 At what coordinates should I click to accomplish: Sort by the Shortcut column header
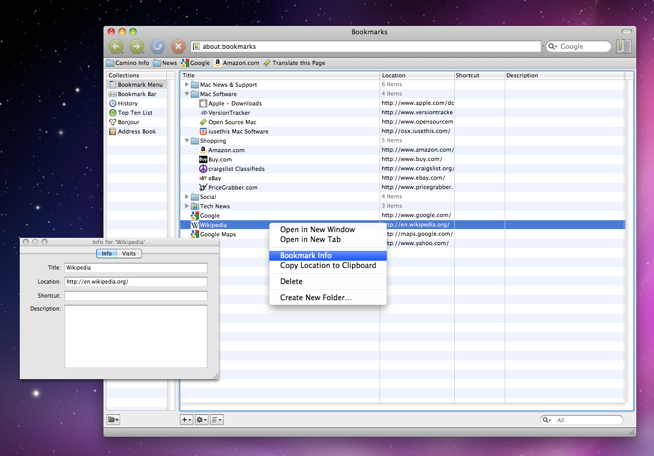(x=479, y=75)
